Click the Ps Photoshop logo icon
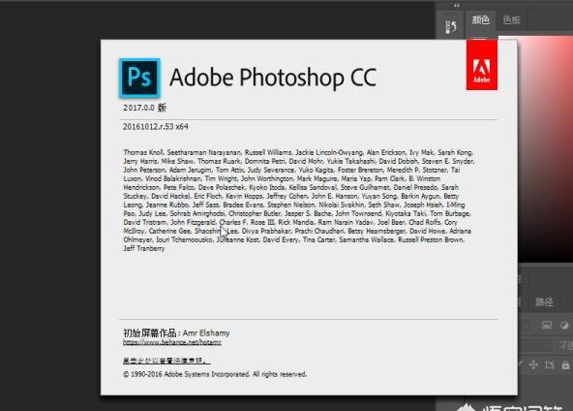 coord(139,78)
